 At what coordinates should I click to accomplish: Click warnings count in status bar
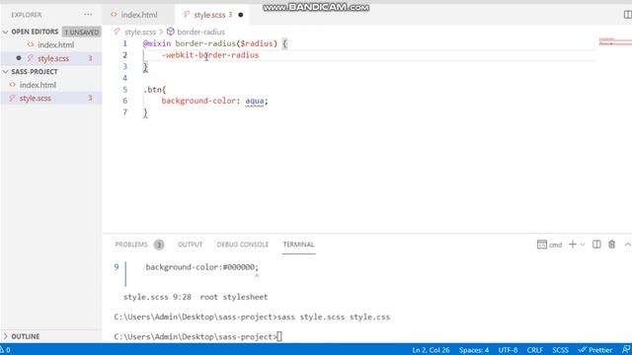[x=5, y=350]
